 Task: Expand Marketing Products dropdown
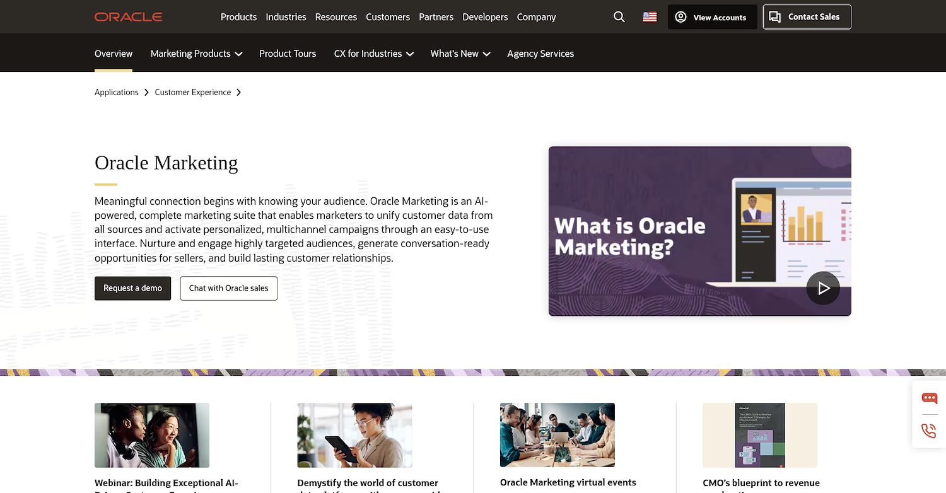(197, 54)
